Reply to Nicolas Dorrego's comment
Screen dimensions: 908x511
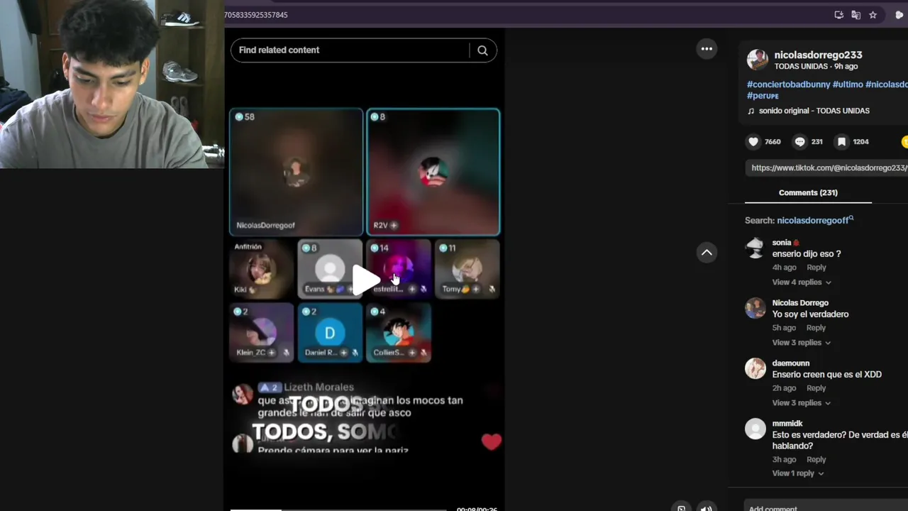tap(816, 328)
